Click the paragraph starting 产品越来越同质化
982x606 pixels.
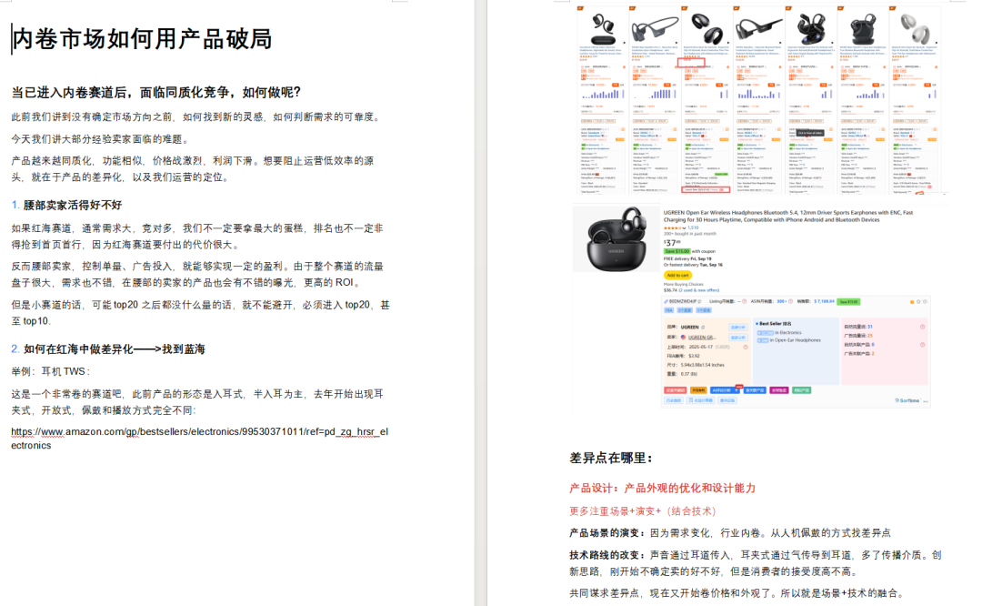click(x=193, y=168)
